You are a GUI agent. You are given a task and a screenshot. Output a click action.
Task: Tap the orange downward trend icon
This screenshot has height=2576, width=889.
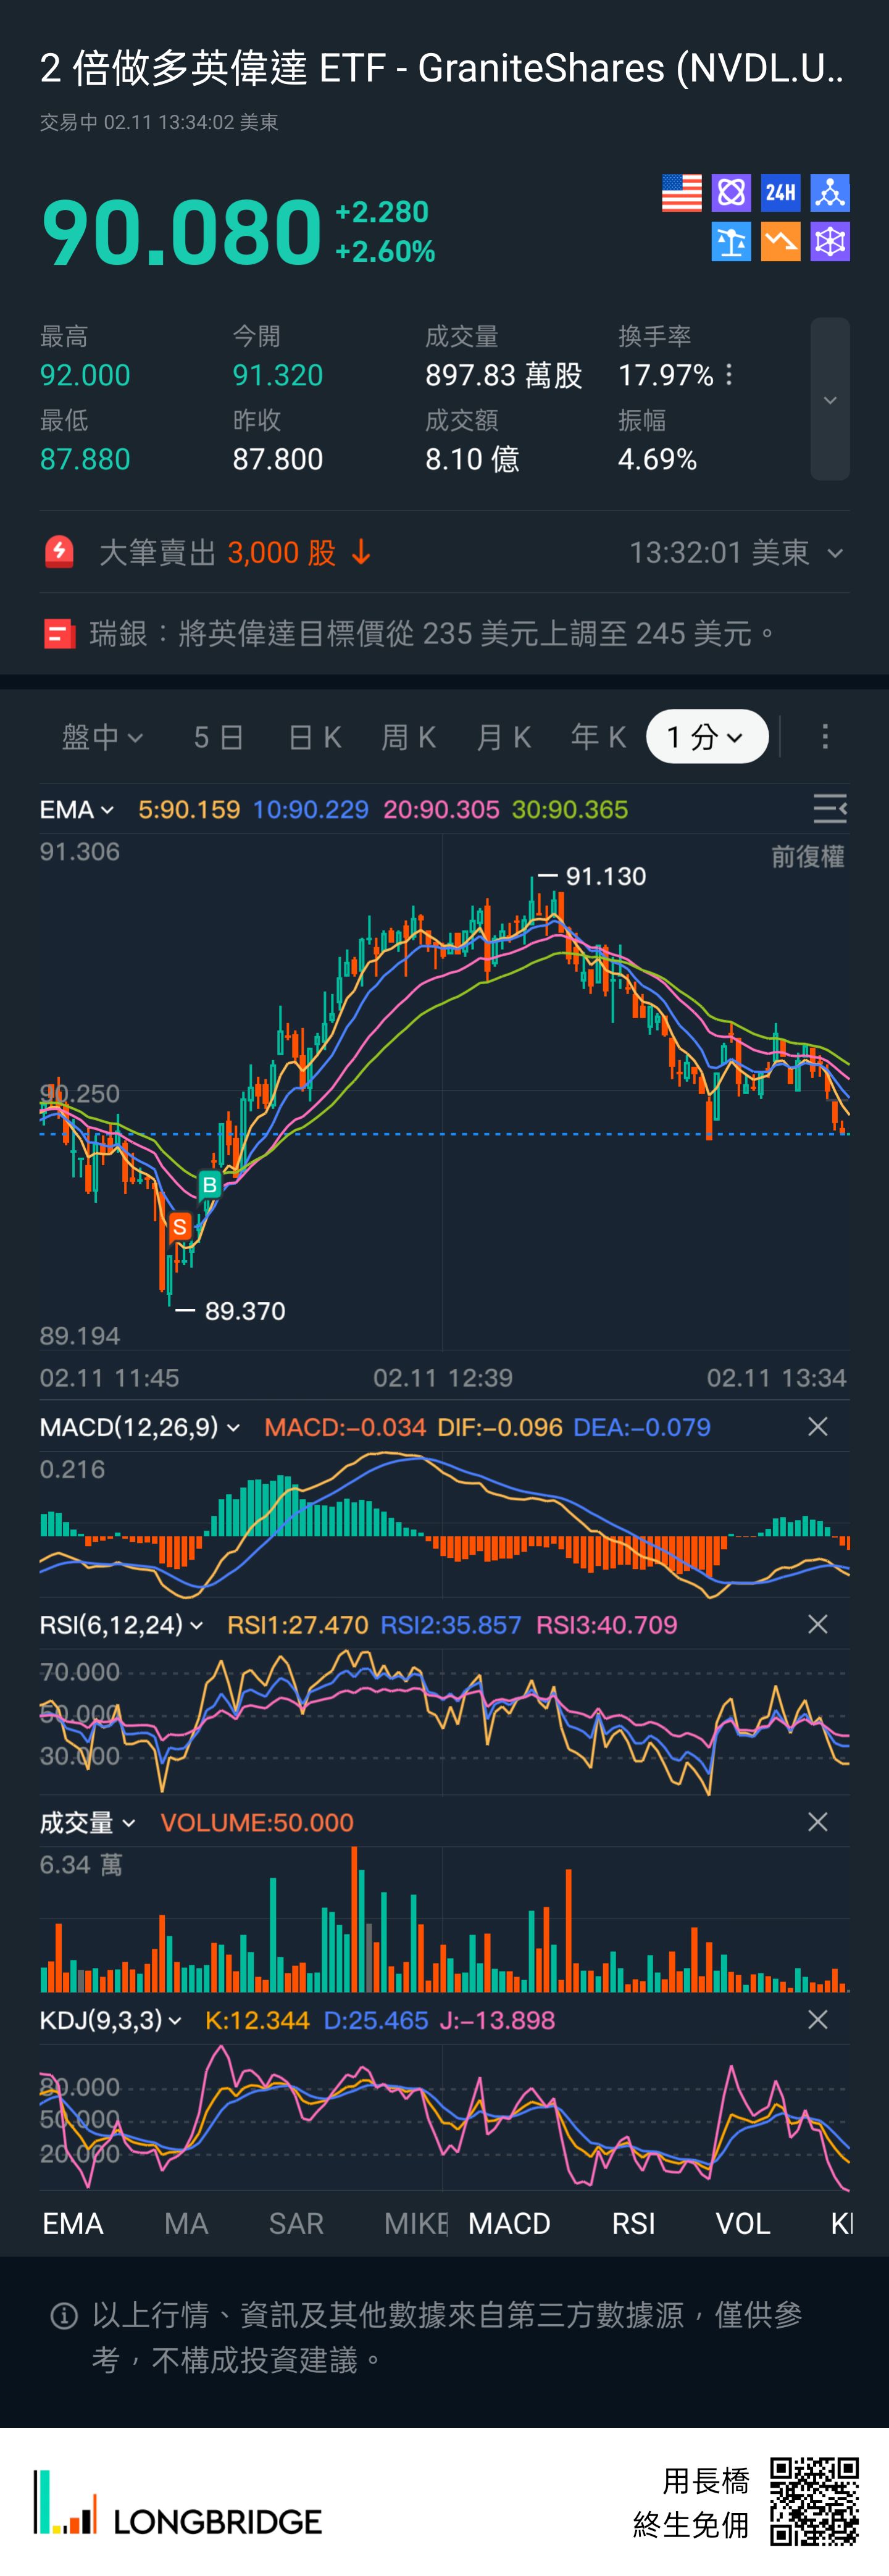tap(780, 241)
